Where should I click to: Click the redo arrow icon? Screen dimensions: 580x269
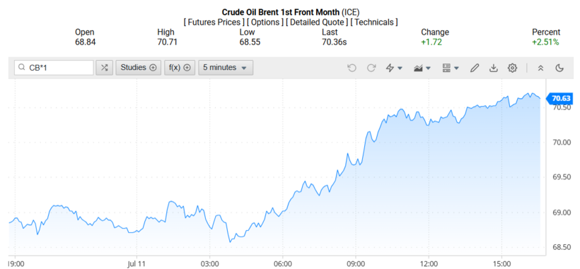371,68
